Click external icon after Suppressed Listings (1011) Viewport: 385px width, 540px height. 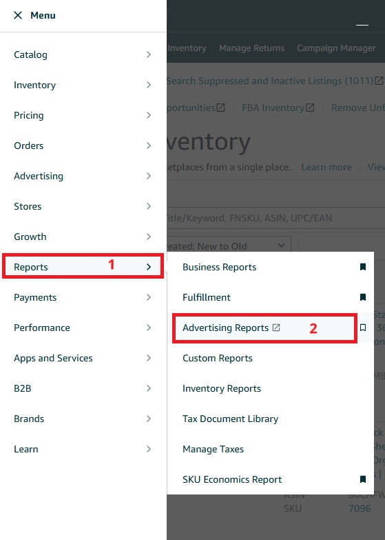tap(379, 81)
